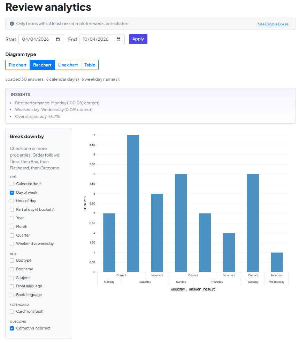Open the Start date calendar picker icon

(x=58, y=39)
